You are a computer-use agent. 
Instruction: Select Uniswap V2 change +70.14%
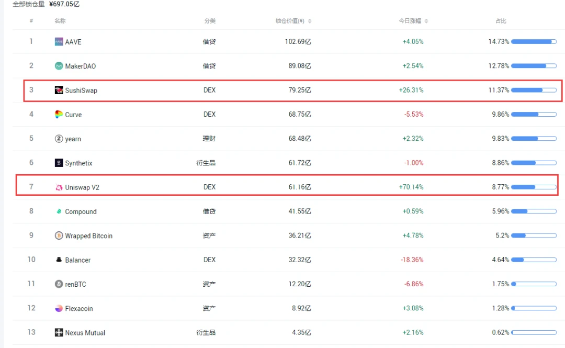411,187
